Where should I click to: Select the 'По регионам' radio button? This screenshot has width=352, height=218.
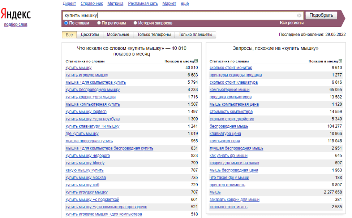pos(99,23)
